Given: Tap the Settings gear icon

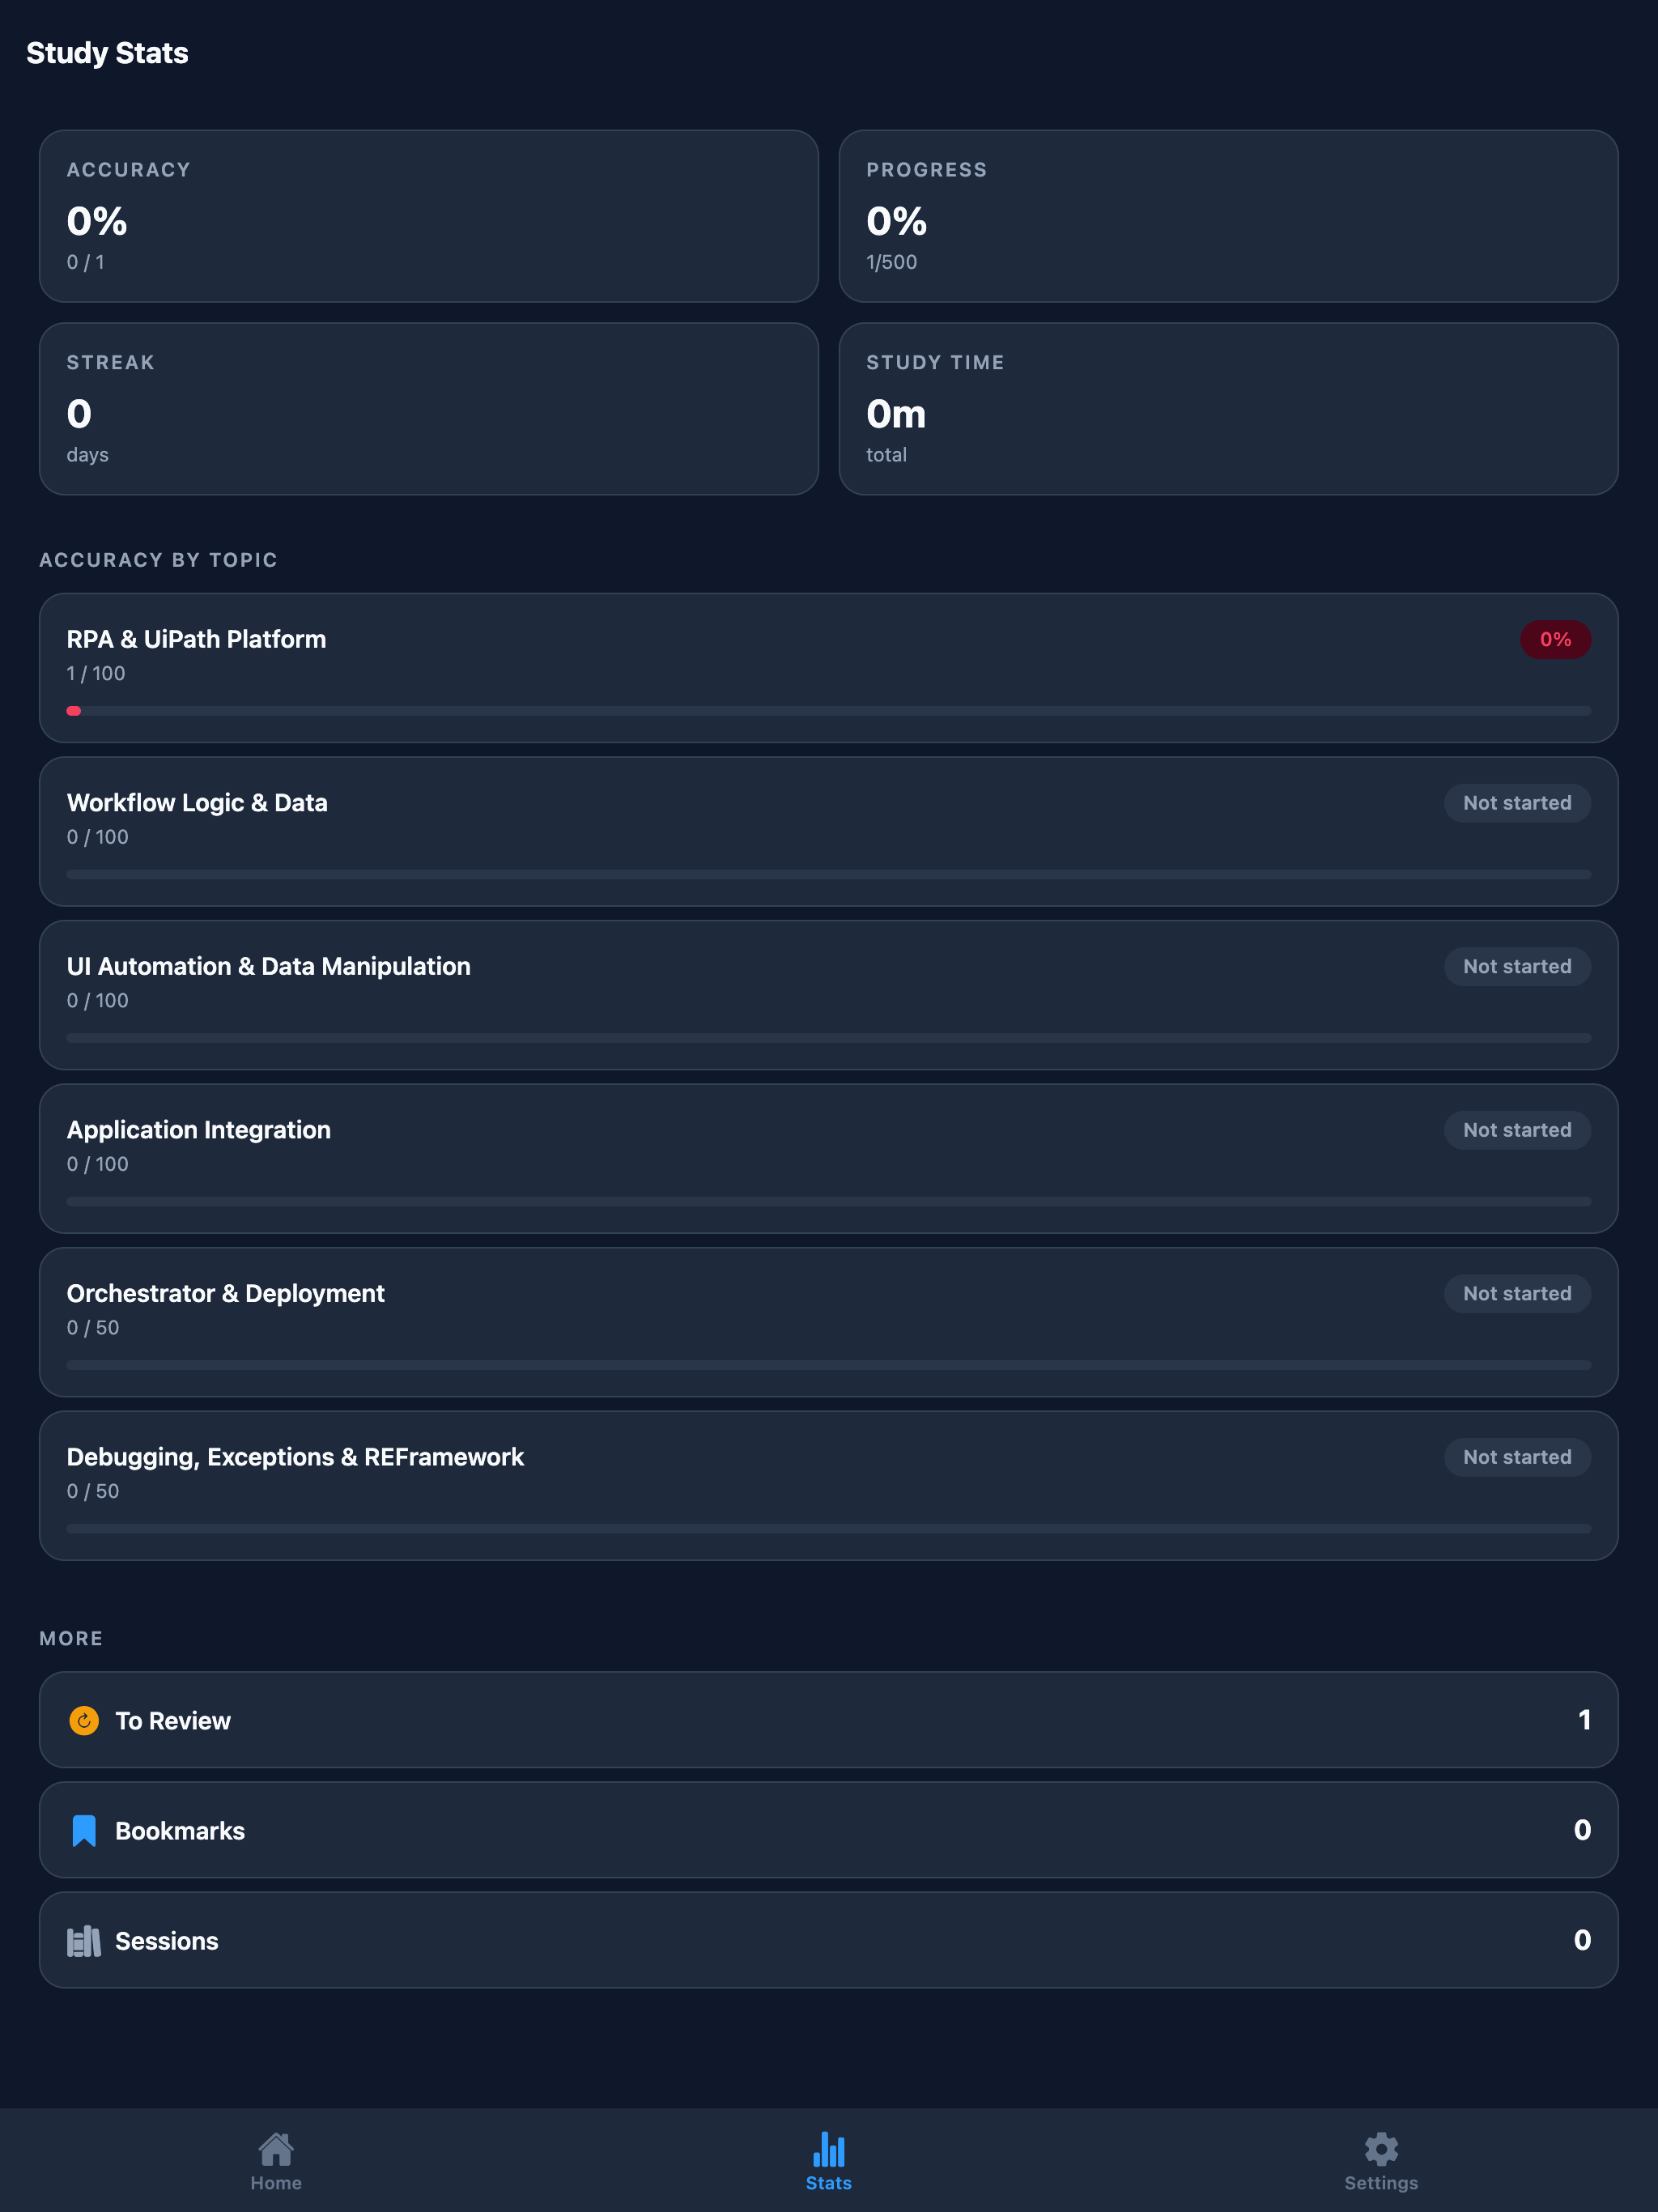Looking at the screenshot, I should [1381, 2148].
